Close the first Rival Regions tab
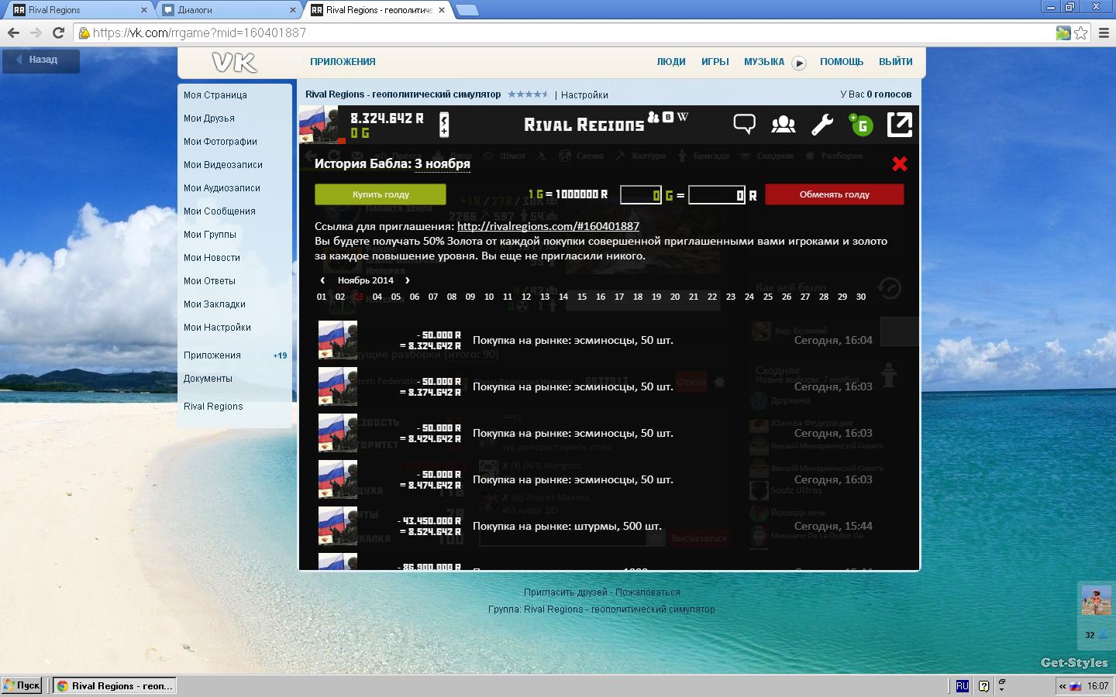 pos(143,10)
